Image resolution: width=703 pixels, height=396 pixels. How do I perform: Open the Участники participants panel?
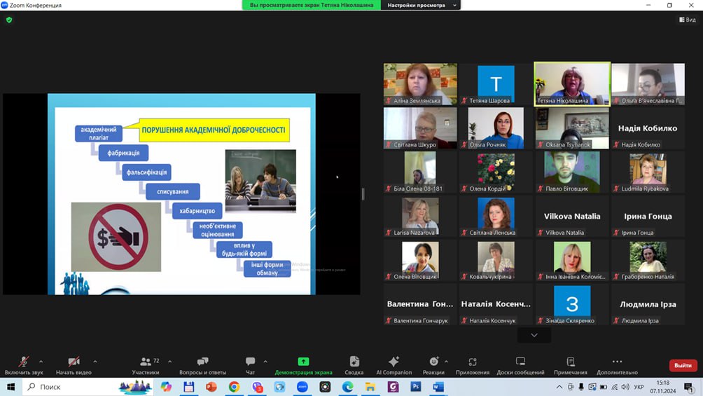pos(146,365)
